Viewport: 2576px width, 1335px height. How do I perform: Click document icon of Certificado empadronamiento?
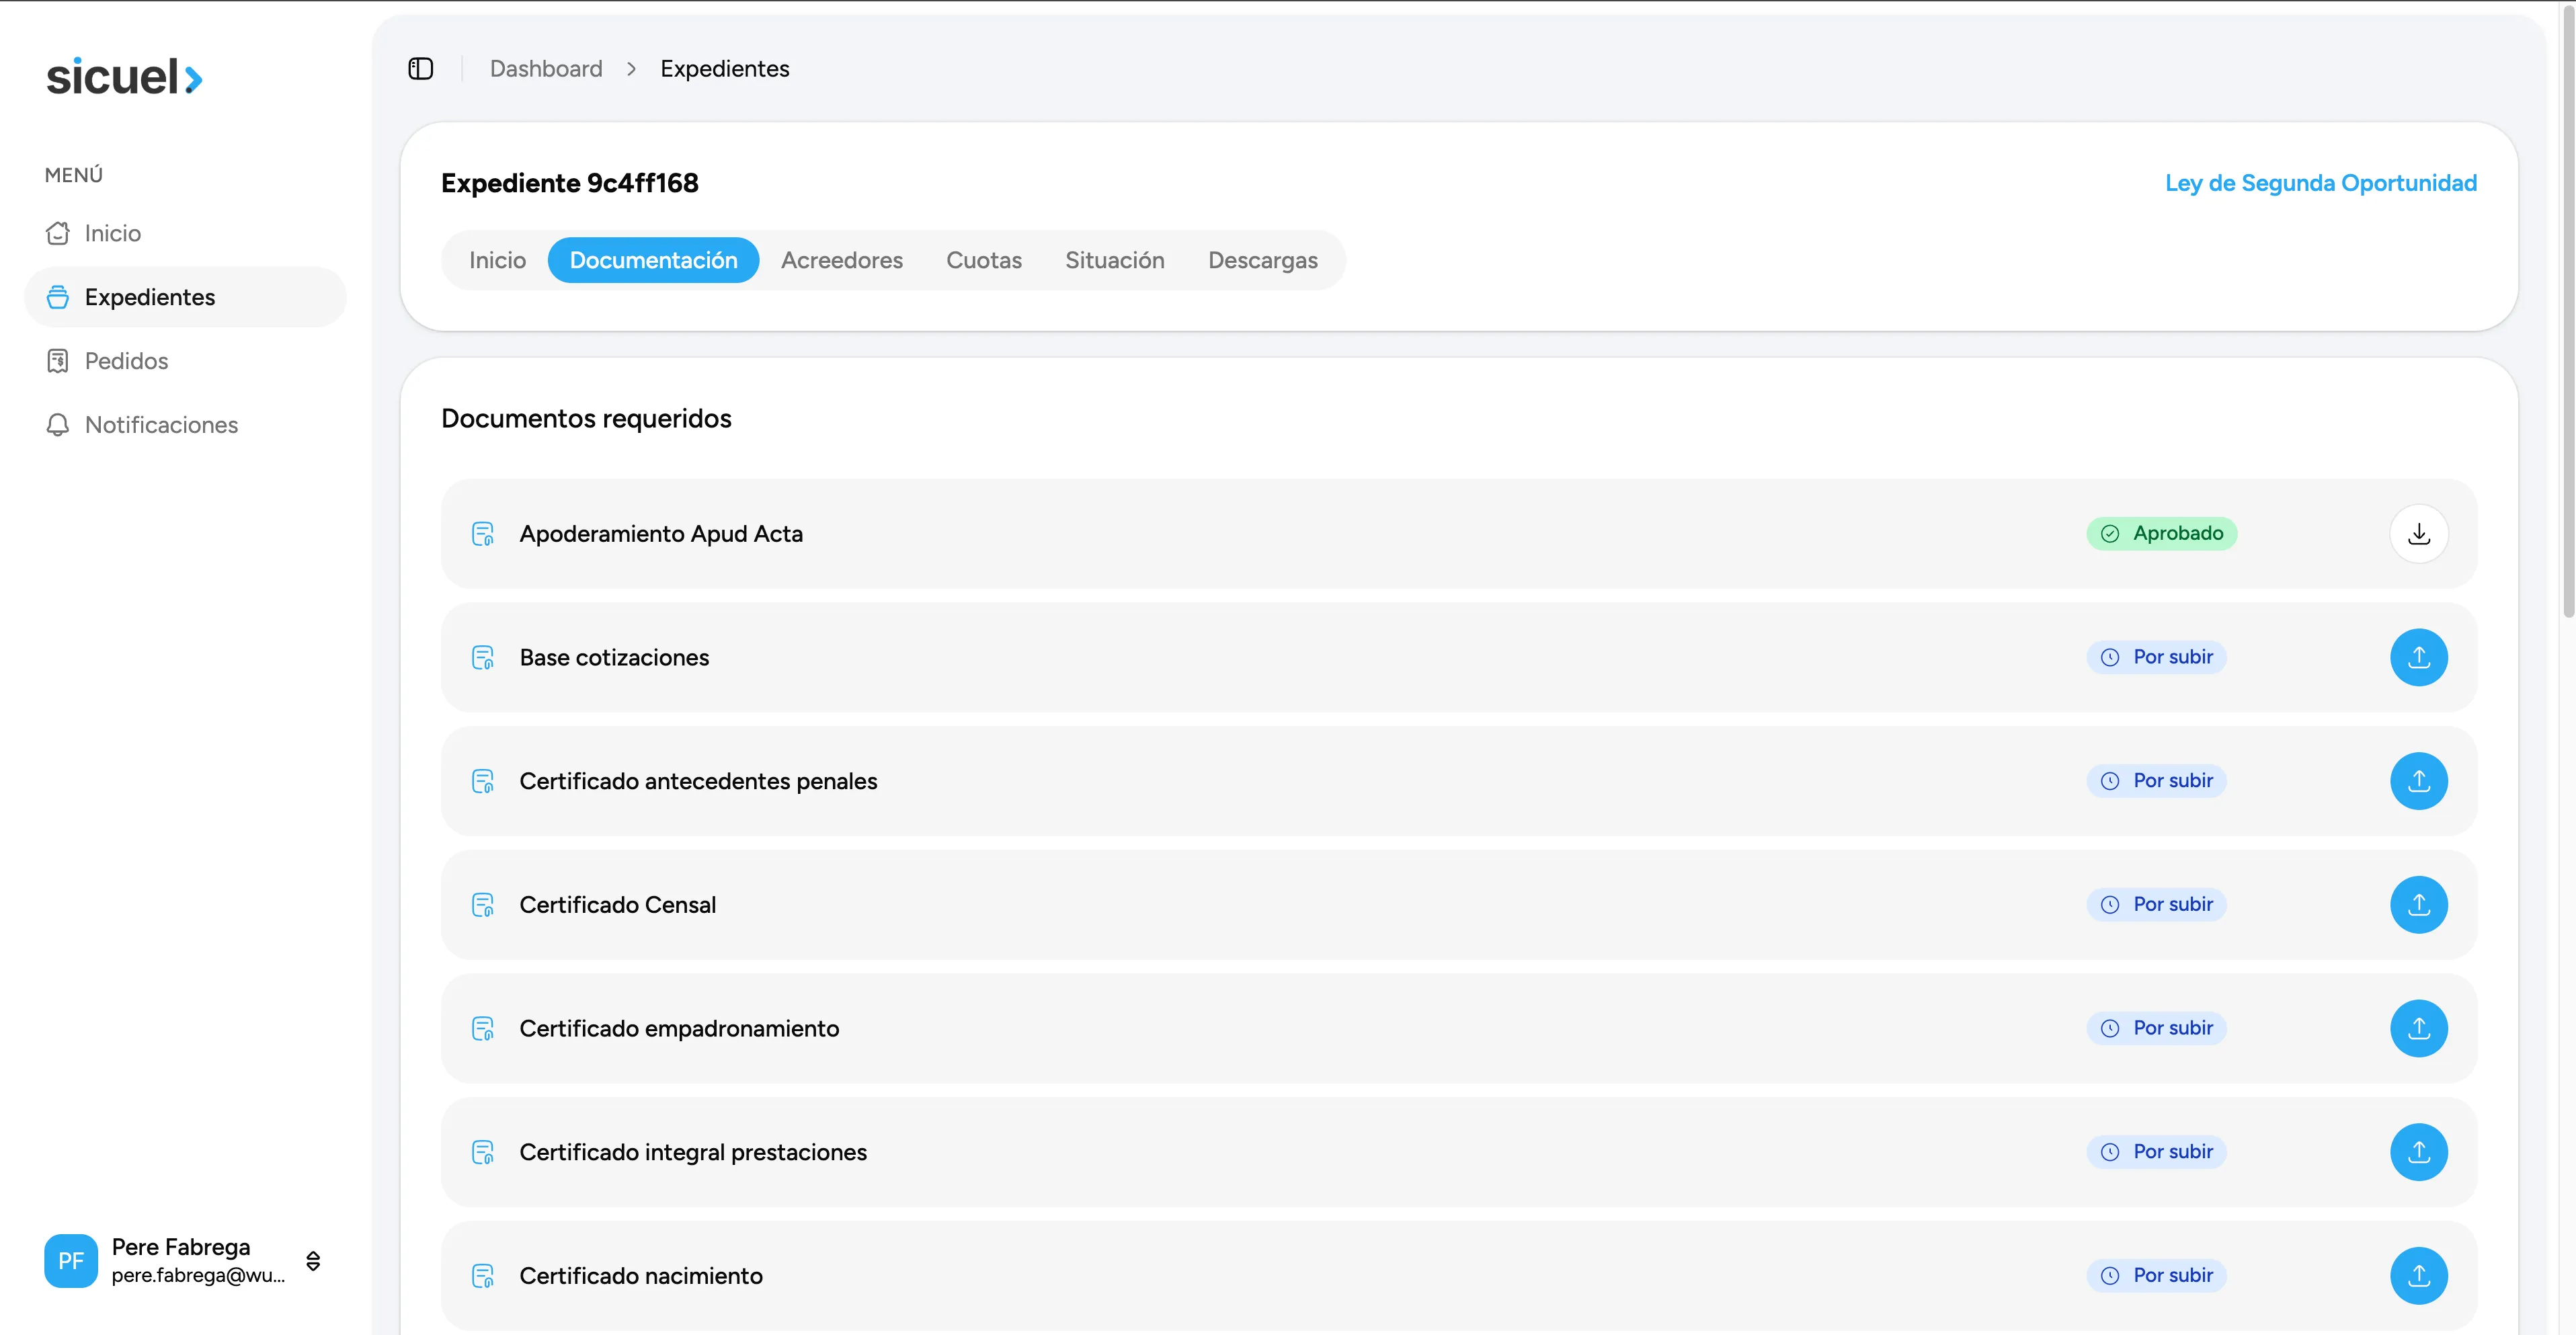[483, 1029]
